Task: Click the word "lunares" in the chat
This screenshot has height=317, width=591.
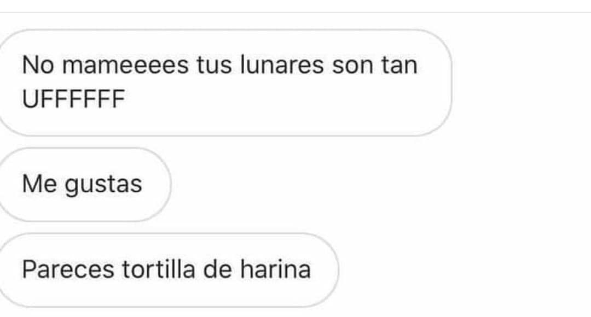Action: point(282,64)
